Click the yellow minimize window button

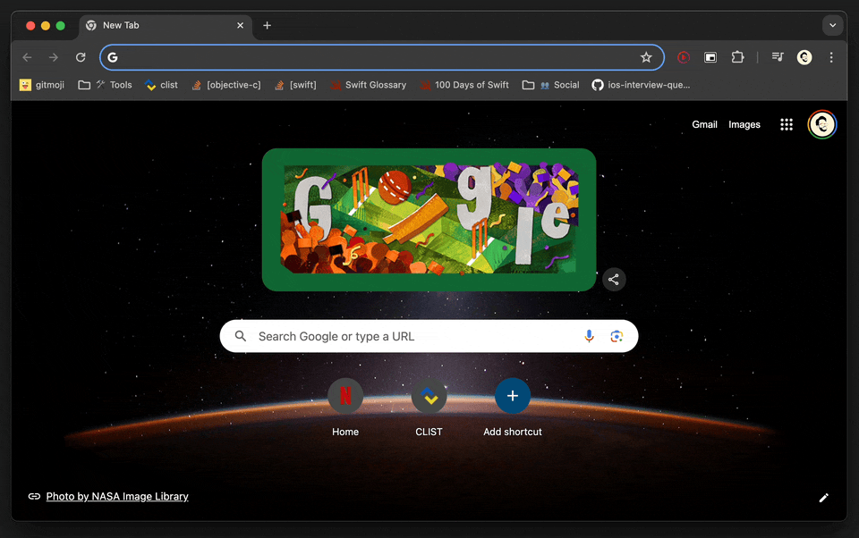pyautogui.click(x=46, y=26)
